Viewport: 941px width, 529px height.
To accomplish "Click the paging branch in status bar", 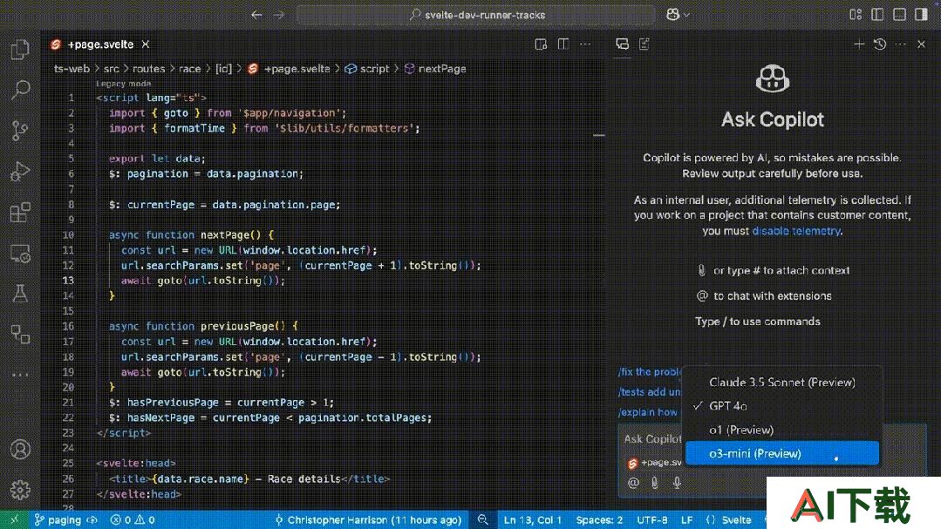I will [57, 519].
